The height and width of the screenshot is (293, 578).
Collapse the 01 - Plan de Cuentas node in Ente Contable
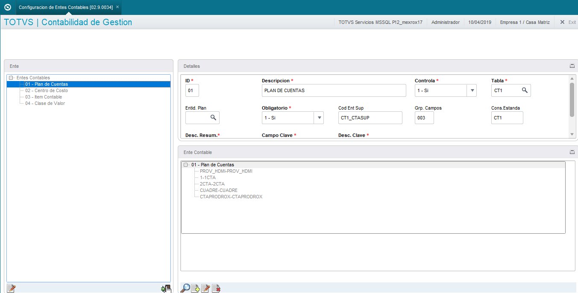click(x=186, y=165)
